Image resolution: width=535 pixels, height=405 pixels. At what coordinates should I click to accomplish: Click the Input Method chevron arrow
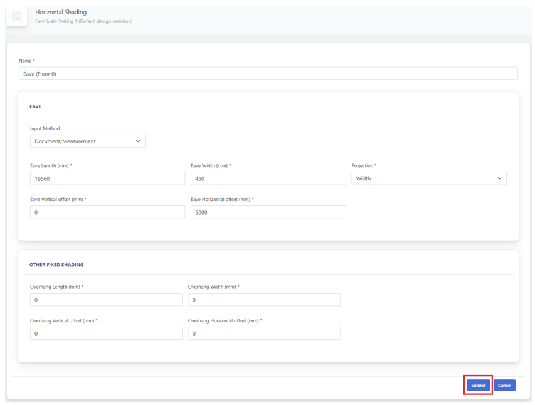(x=138, y=141)
